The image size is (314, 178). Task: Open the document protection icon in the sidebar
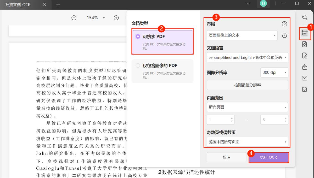(x=304, y=56)
